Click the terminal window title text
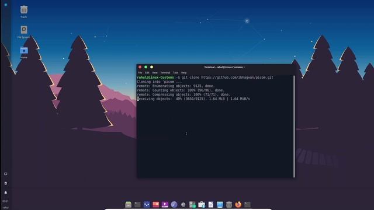374x210 pixels. (224, 67)
